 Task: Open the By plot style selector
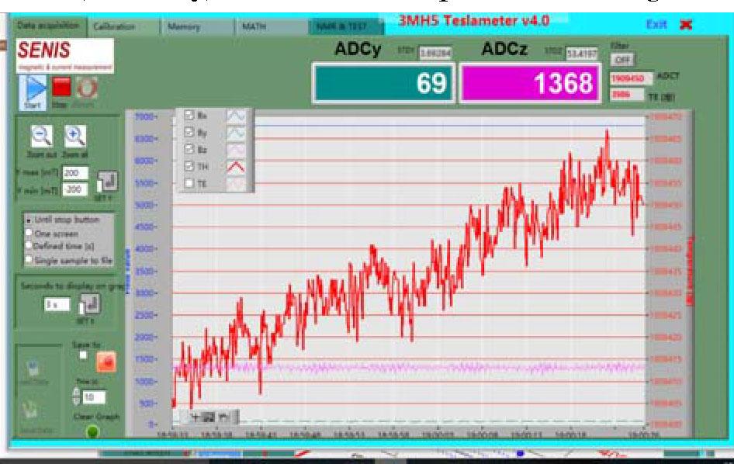[x=236, y=132]
